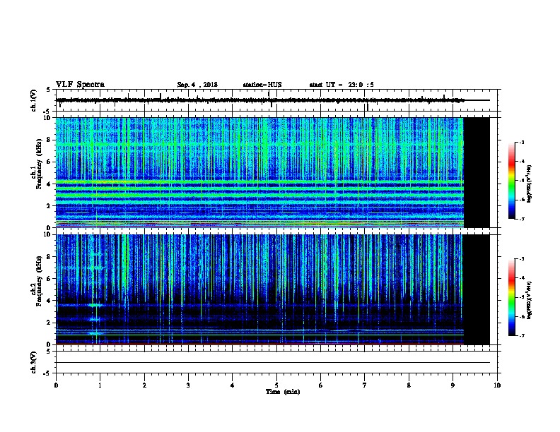Click the bright 3.6 kHz burst in ch.2 spectrogram
The height and width of the screenshot is (432, 560).
tap(95, 305)
